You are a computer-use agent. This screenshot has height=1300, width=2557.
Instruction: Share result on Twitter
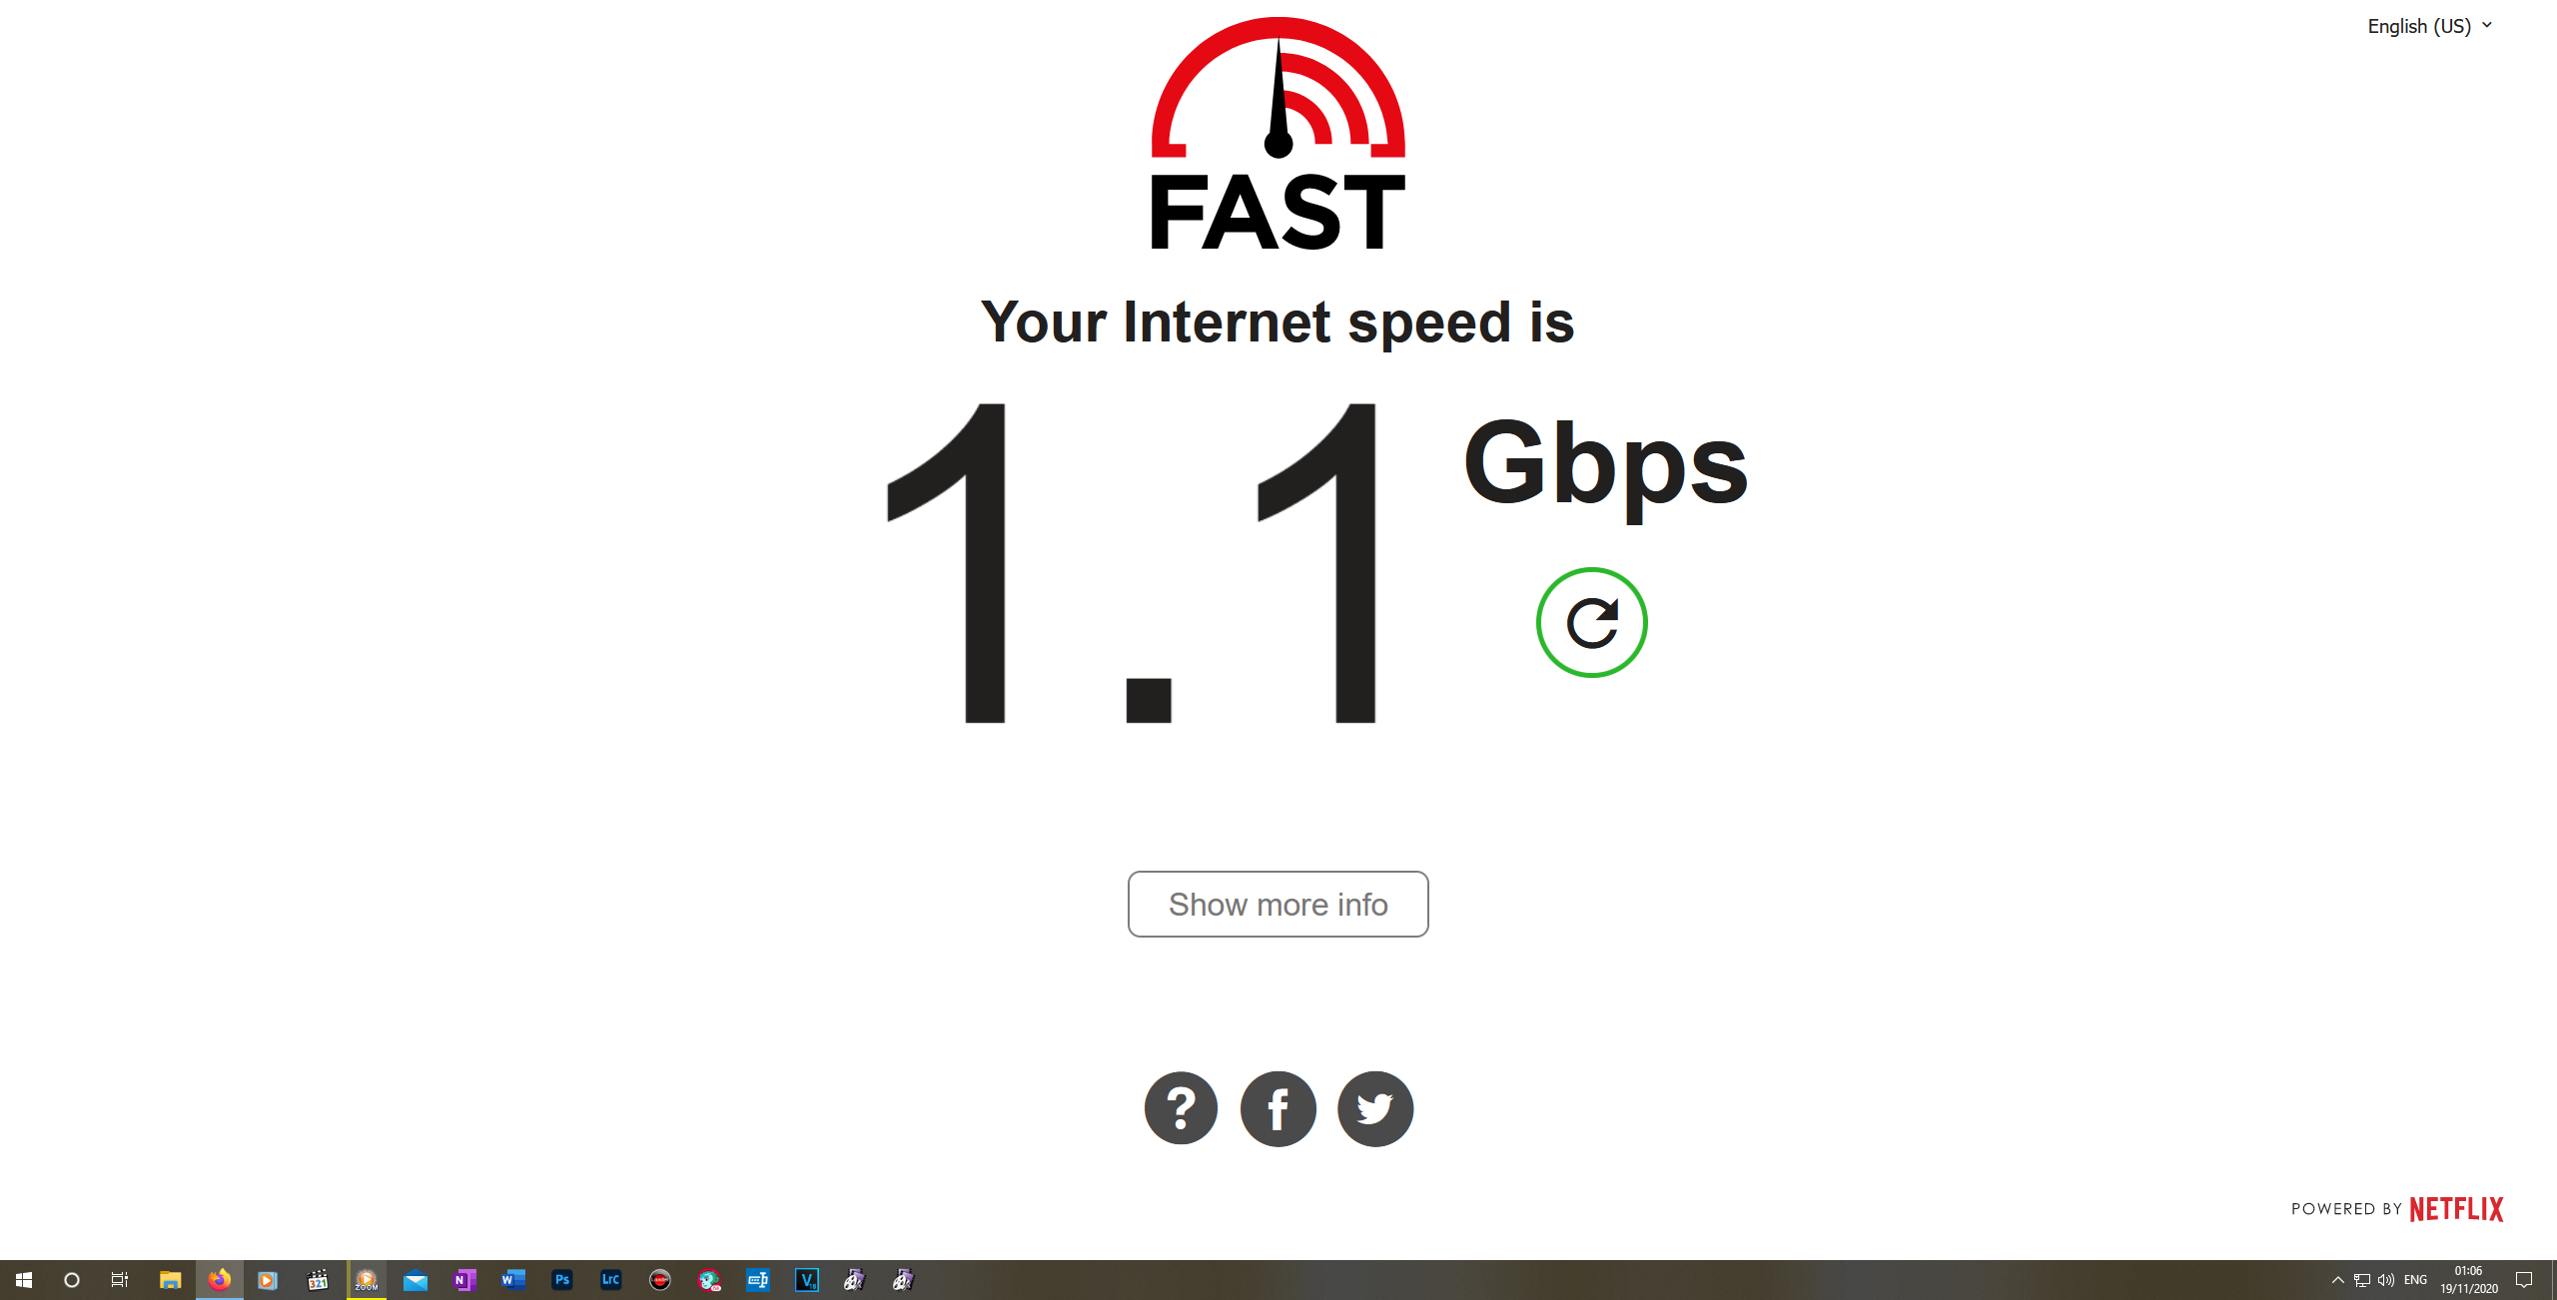[x=1375, y=1108]
